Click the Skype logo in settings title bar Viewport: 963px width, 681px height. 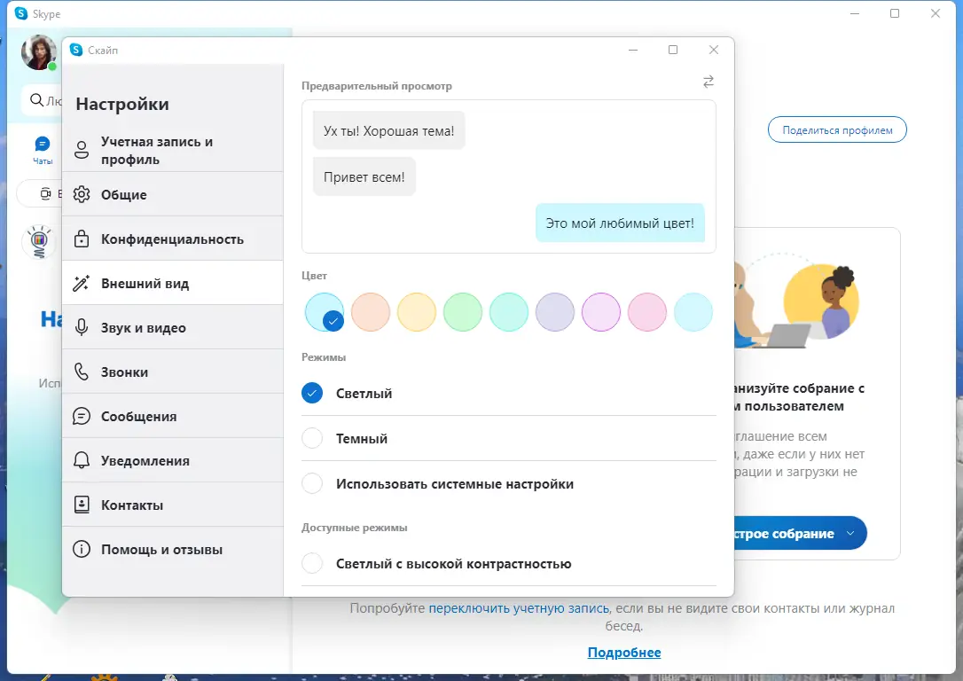click(76, 50)
